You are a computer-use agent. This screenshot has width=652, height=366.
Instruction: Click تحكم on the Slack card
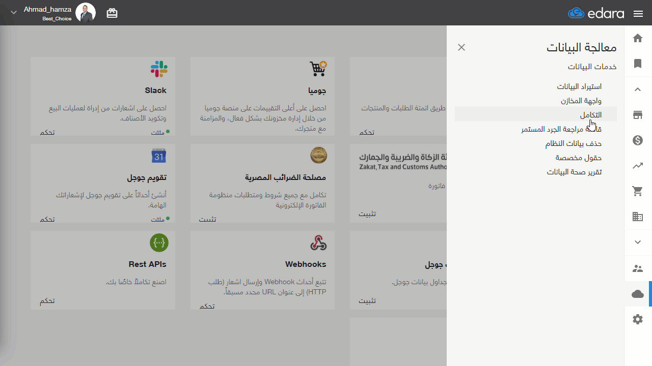coord(47,132)
